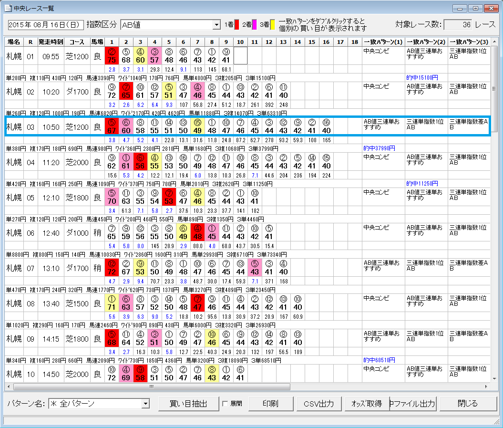Click the yellow 3着 color swatch

[273, 25]
